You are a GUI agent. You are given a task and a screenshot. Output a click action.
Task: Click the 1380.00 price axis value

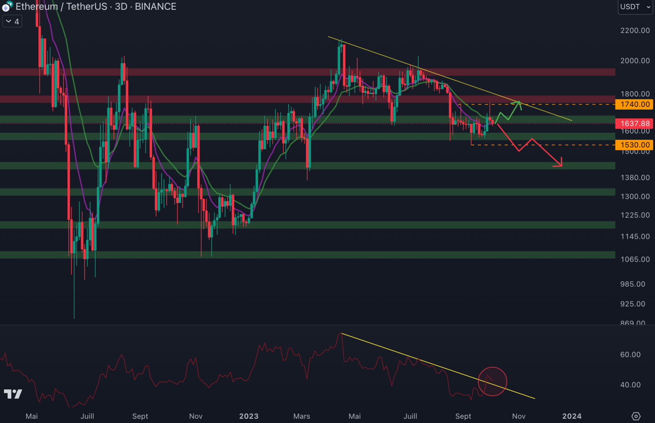[635, 178]
